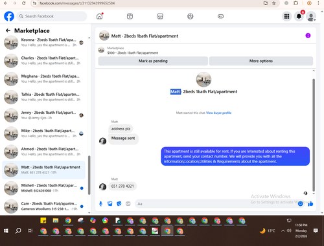
Task: Click the blue apartment availability message
Action: (x=235, y=157)
